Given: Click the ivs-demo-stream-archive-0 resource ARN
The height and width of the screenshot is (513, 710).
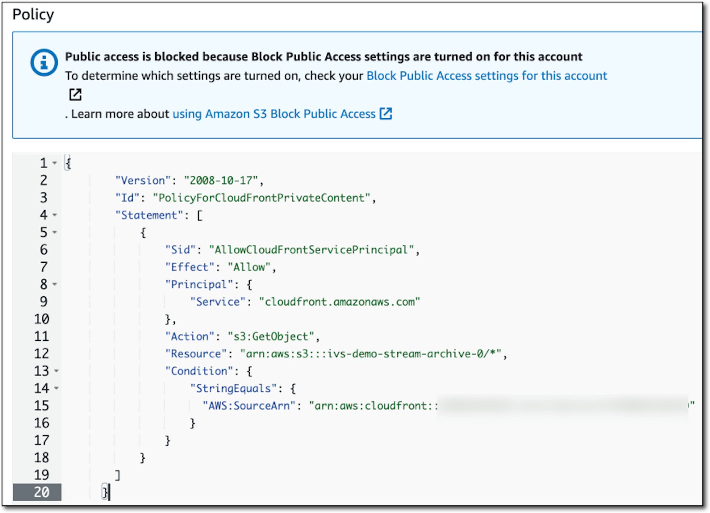Looking at the screenshot, I should click(371, 354).
